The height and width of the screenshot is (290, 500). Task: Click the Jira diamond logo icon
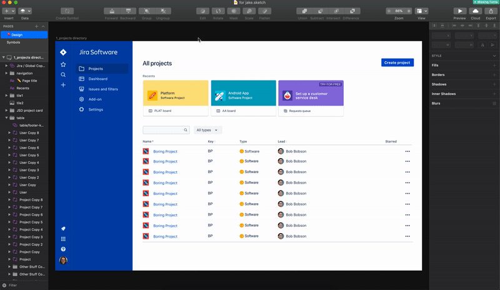click(63, 52)
